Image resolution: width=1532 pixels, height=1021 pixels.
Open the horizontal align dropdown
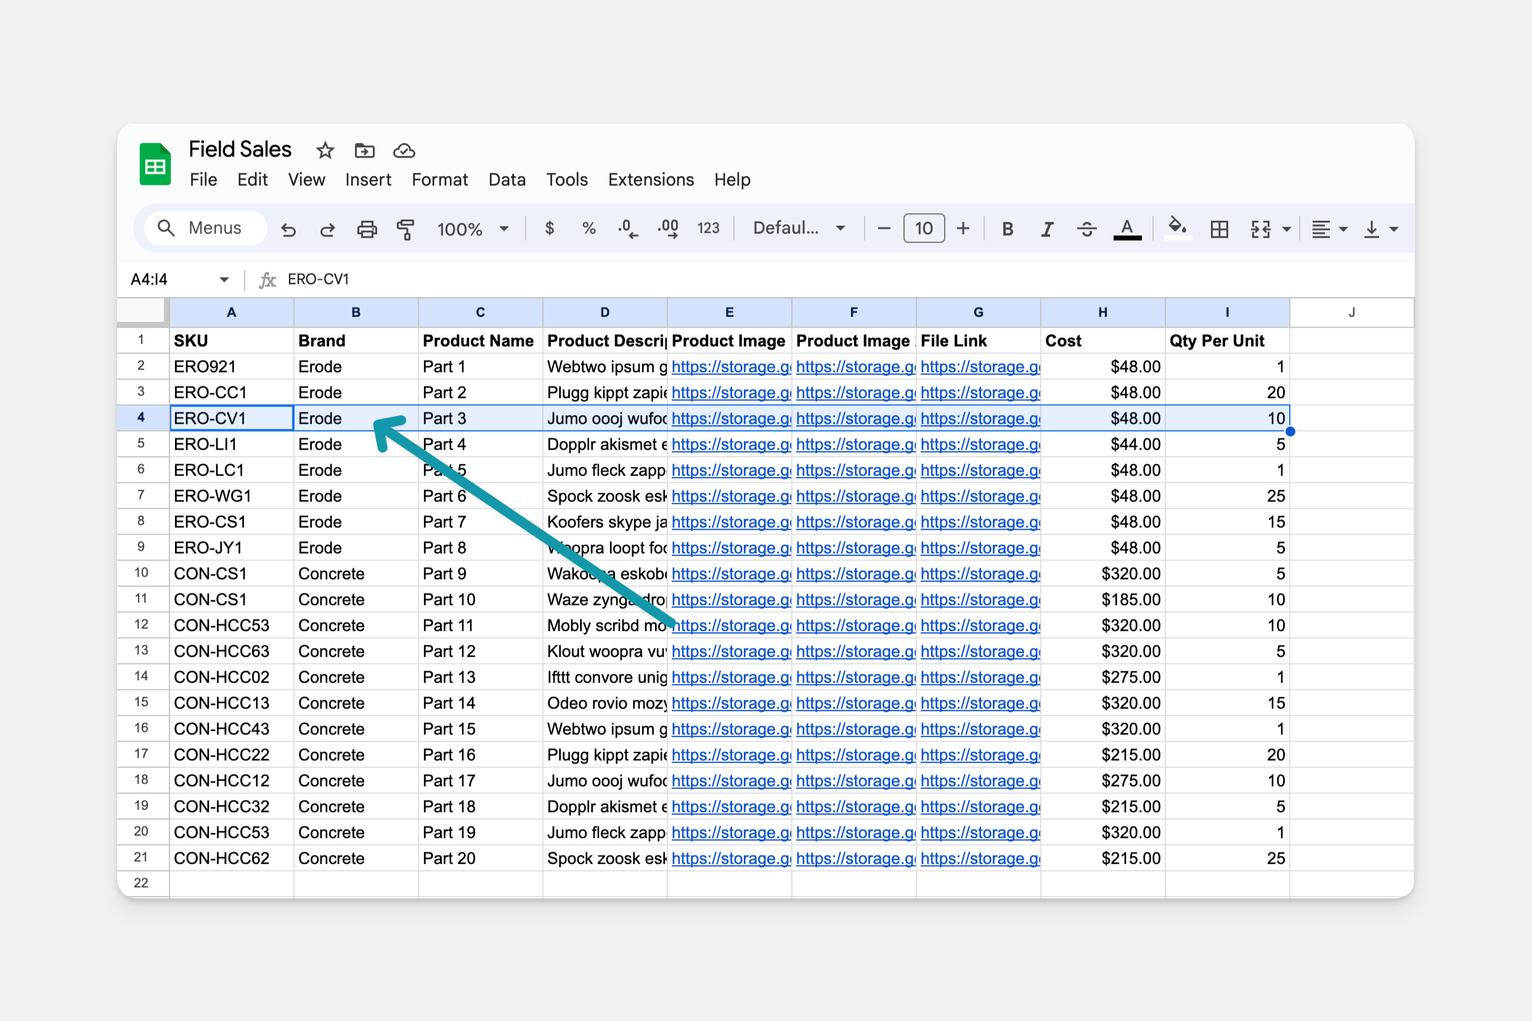1328,229
